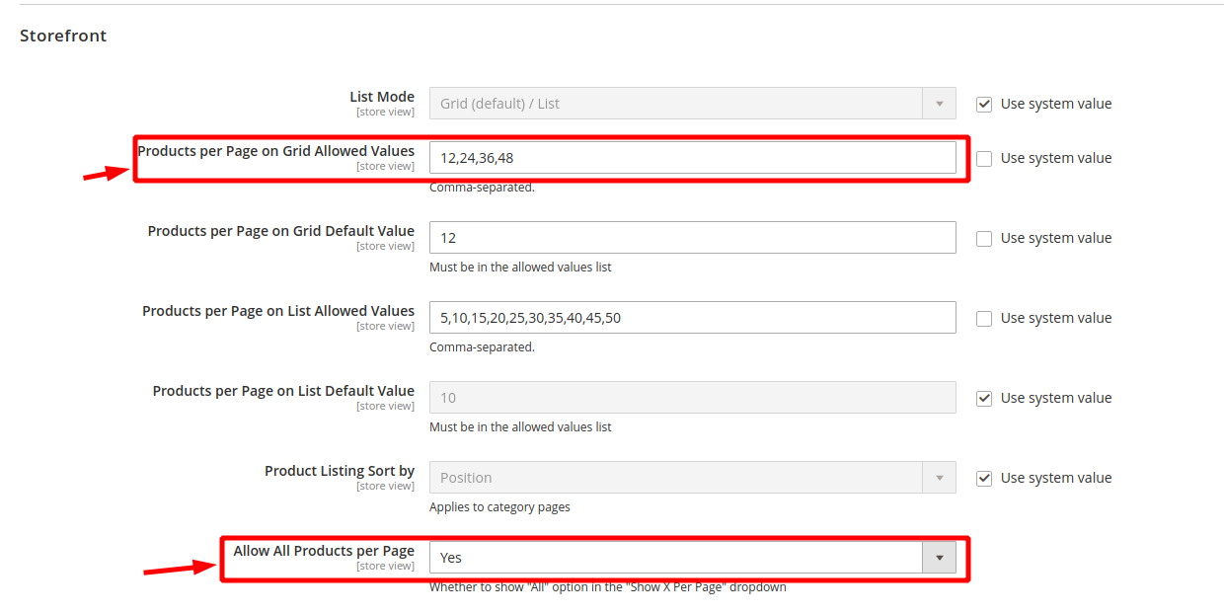
Task: Click Products per Page on List Allowed Values label
Action: 278,311
